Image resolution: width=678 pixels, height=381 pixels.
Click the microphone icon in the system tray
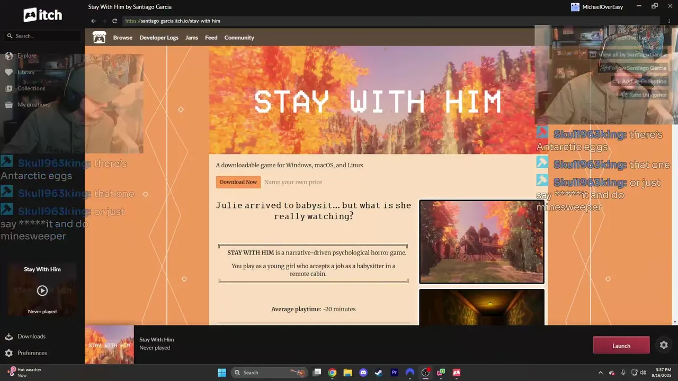pyautogui.click(x=623, y=373)
